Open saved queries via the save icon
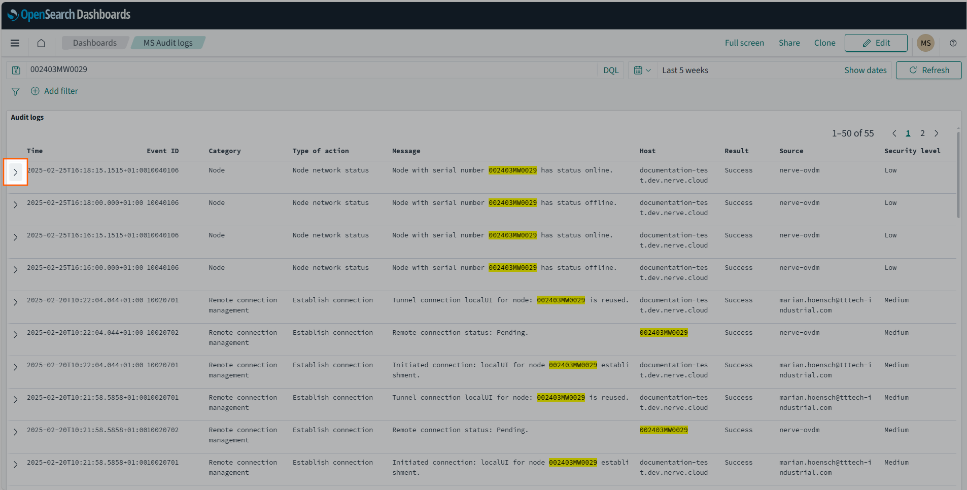This screenshot has width=967, height=490. pos(16,69)
